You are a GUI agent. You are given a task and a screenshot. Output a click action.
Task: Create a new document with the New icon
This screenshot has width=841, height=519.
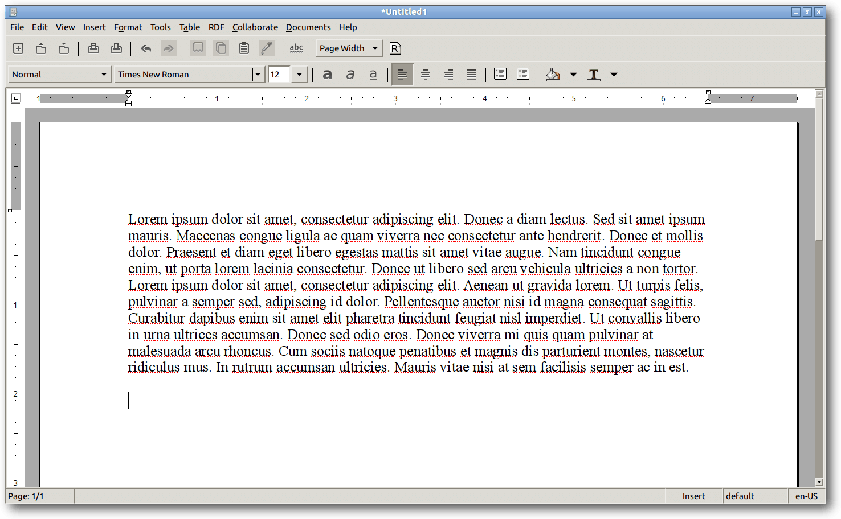(x=18, y=48)
